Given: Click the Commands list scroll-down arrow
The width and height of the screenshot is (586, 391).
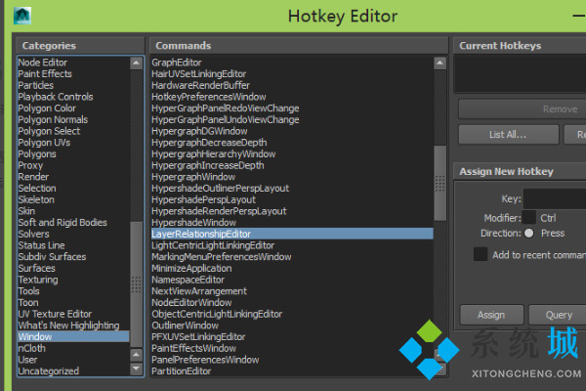Looking at the screenshot, I should [x=439, y=370].
